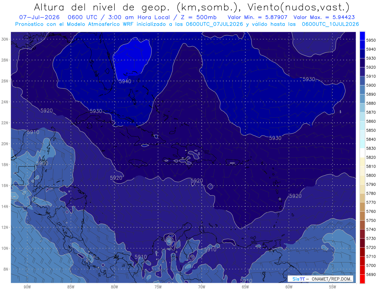Click the 'Valor Max. = 5.94423' text
The width and height of the screenshot is (377, 291).
[x=324, y=17]
